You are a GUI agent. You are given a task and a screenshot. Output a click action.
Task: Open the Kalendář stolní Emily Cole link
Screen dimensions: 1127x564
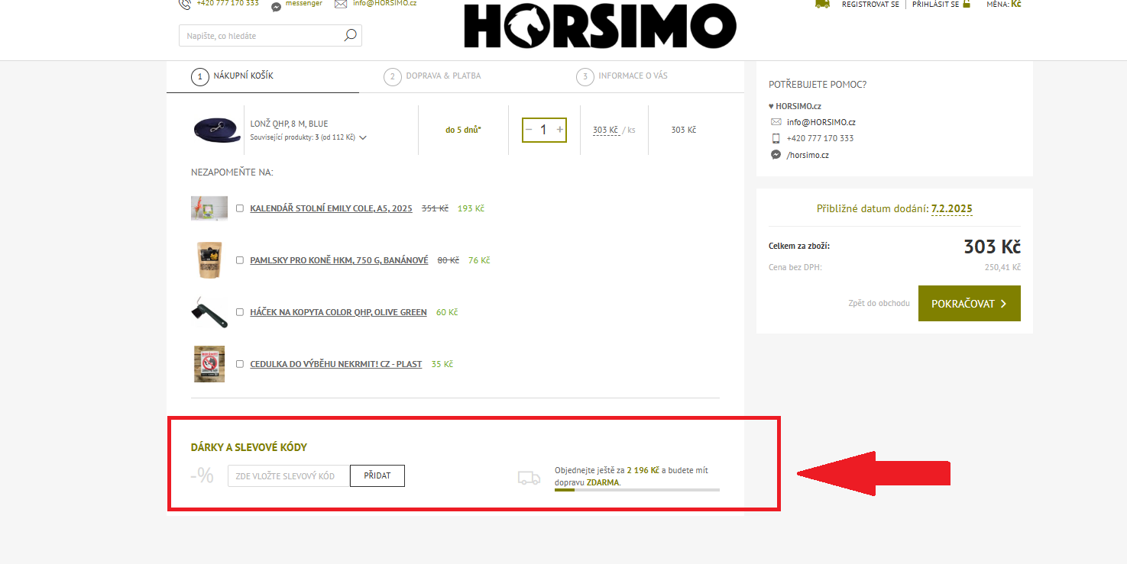point(331,208)
